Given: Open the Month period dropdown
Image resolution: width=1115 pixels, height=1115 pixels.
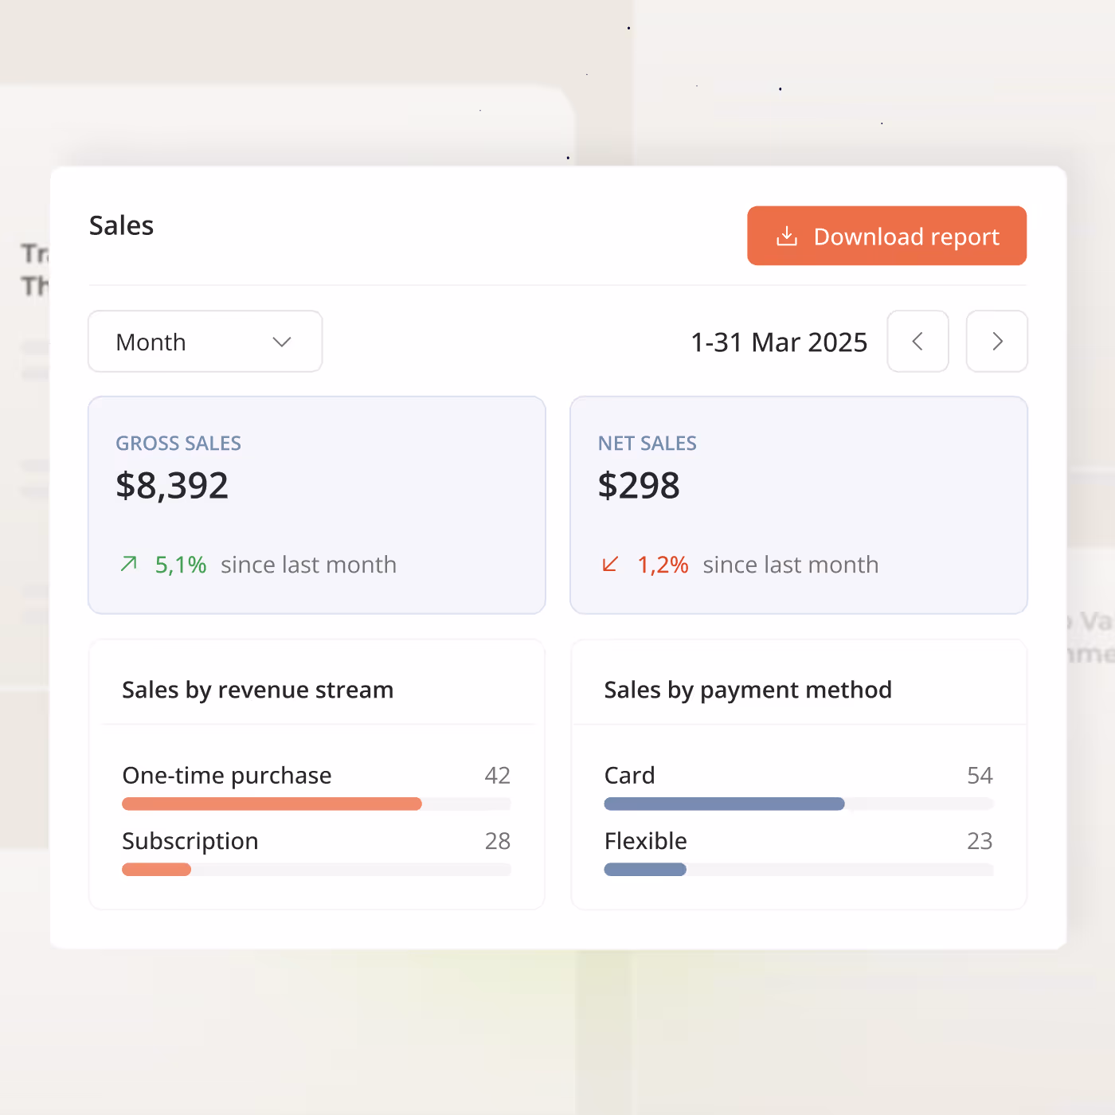Looking at the screenshot, I should point(205,342).
